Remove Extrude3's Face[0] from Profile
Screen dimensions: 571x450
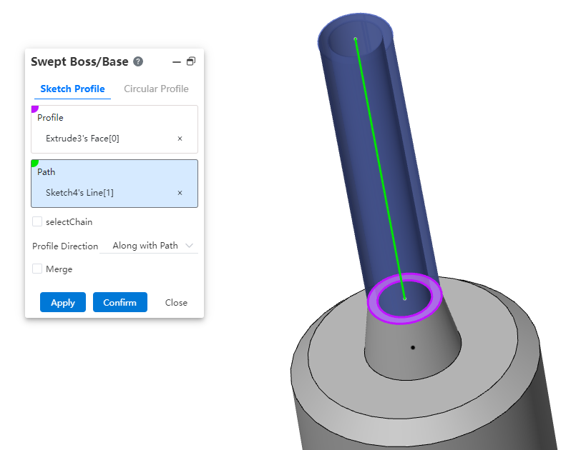pos(180,139)
